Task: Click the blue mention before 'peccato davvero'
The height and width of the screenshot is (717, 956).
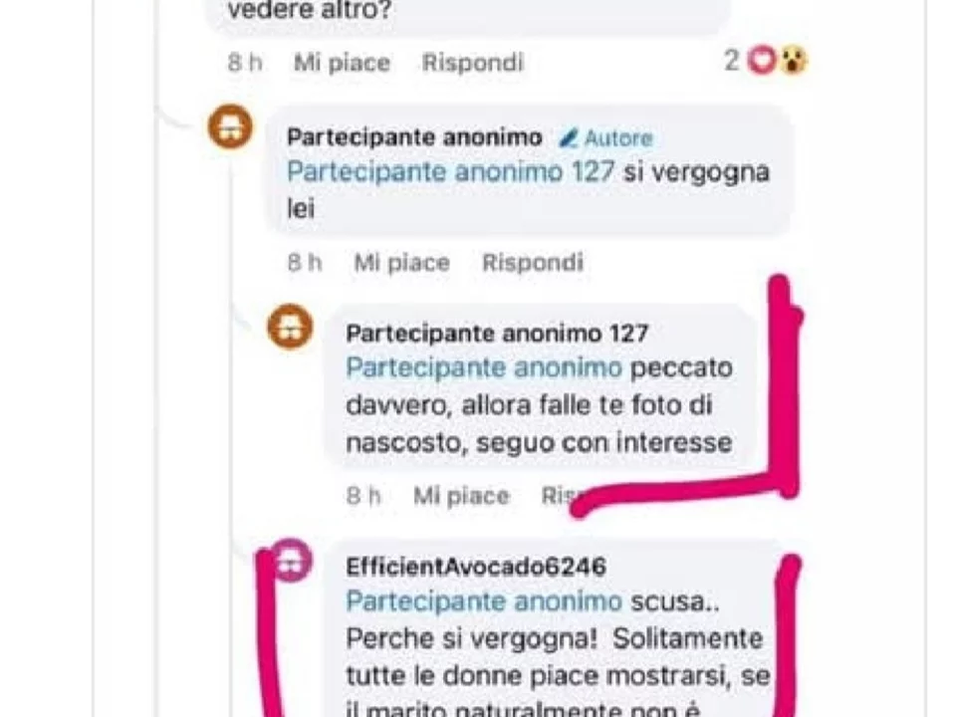Action: coord(484,368)
